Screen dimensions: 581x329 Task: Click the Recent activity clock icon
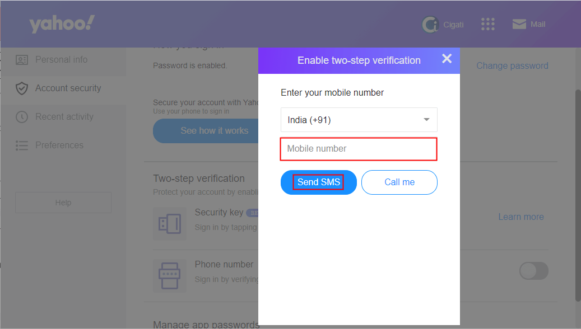21,116
